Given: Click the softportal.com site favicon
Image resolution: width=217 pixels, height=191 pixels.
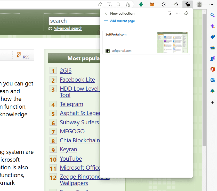Looking at the screenshot, I should [x=108, y=51].
